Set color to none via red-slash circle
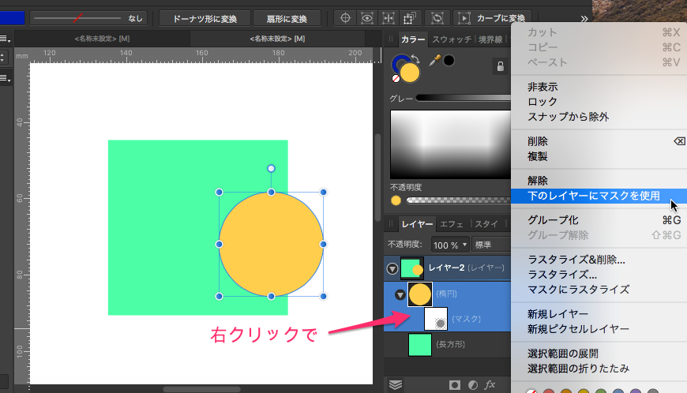The height and width of the screenshot is (393, 687). click(396, 79)
